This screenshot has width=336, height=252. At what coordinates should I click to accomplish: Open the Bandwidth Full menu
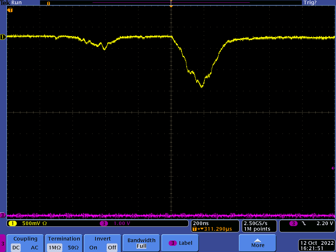click(x=141, y=243)
